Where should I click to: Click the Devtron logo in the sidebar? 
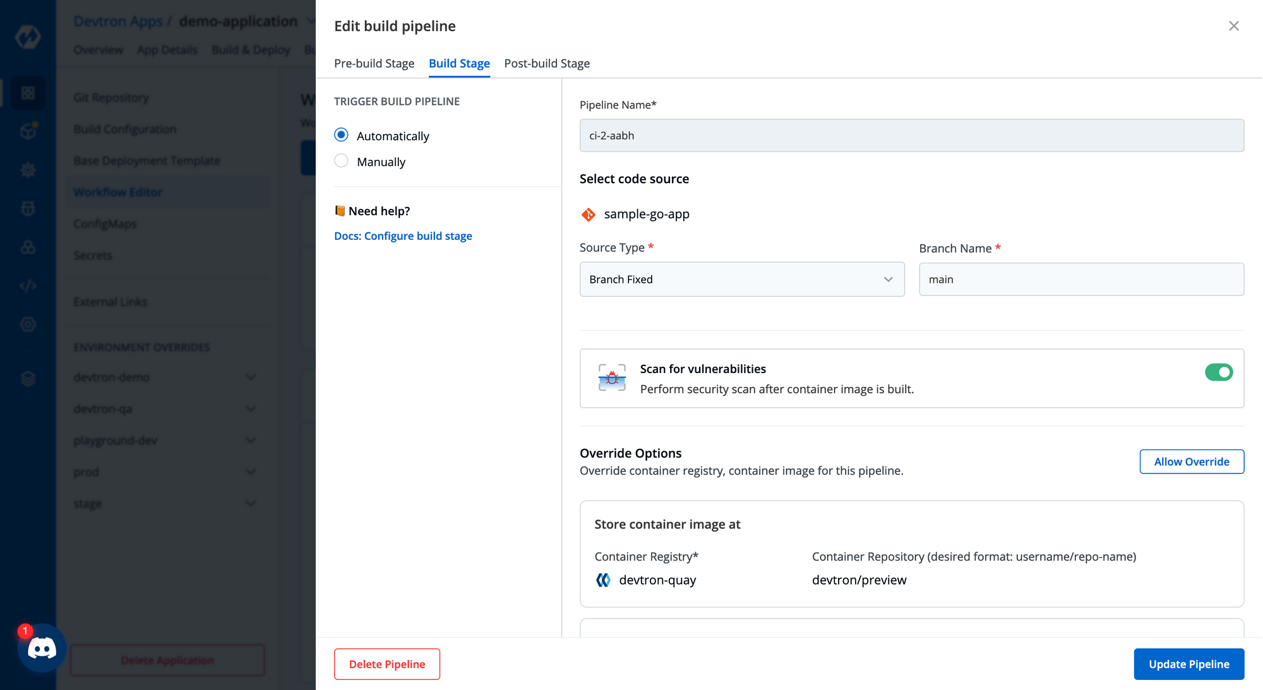pos(28,37)
